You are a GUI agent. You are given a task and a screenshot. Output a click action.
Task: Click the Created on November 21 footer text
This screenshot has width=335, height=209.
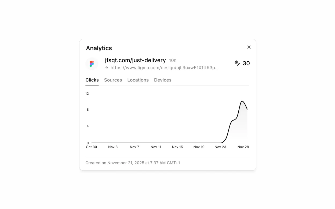pyautogui.click(x=133, y=163)
